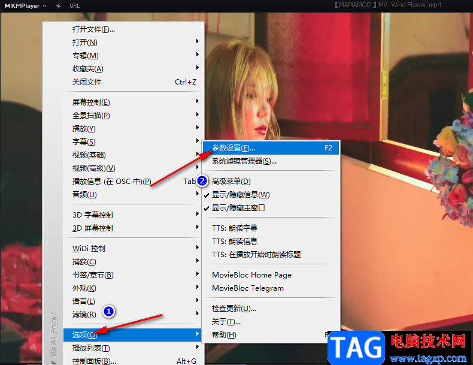Uncheck 显示/隐藏主窗口
Image resolution: width=473 pixels, height=365 pixels.
pyautogui.click(x=271, y=208)
